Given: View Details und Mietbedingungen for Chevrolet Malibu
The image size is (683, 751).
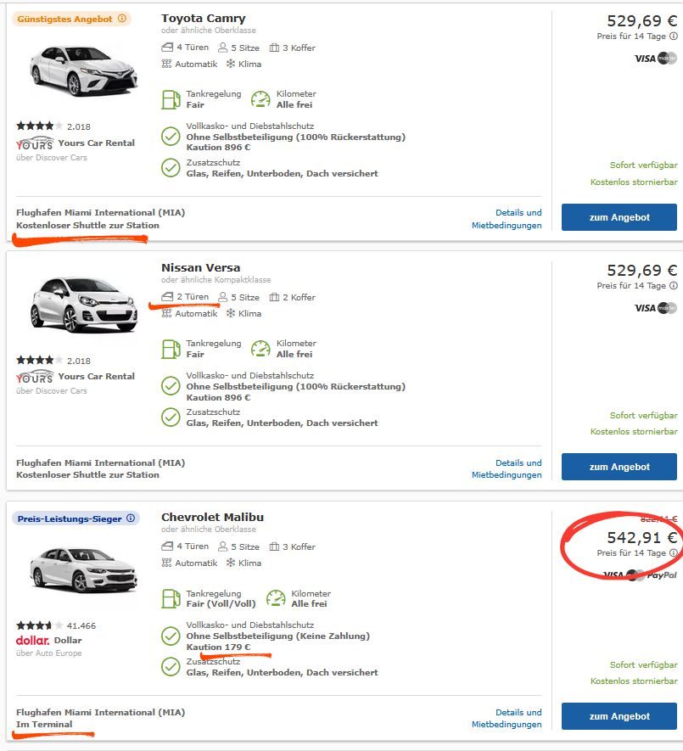Looking at the screenshot, I should tap(507, 718).
